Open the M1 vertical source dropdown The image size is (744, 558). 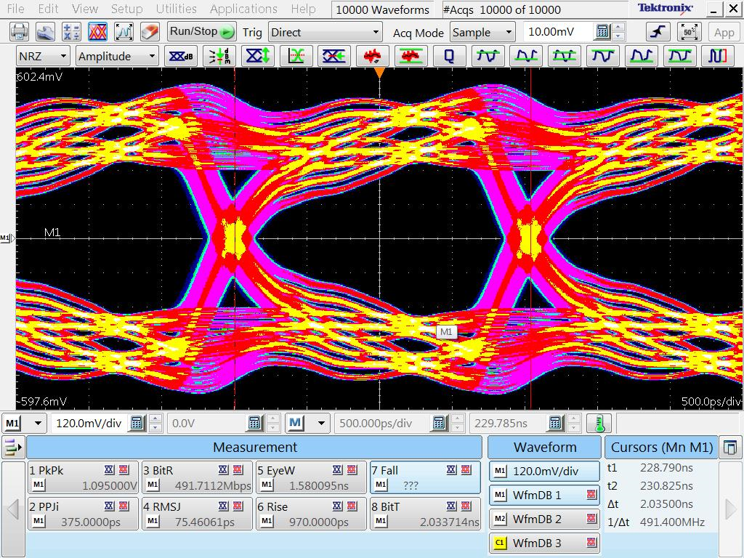24,423
